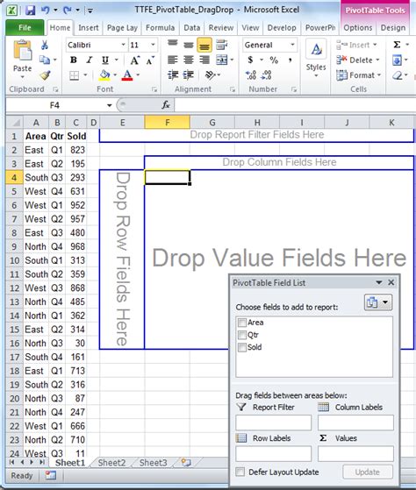
Task: Enable Defer Layout Update
Action: [240, 472]
